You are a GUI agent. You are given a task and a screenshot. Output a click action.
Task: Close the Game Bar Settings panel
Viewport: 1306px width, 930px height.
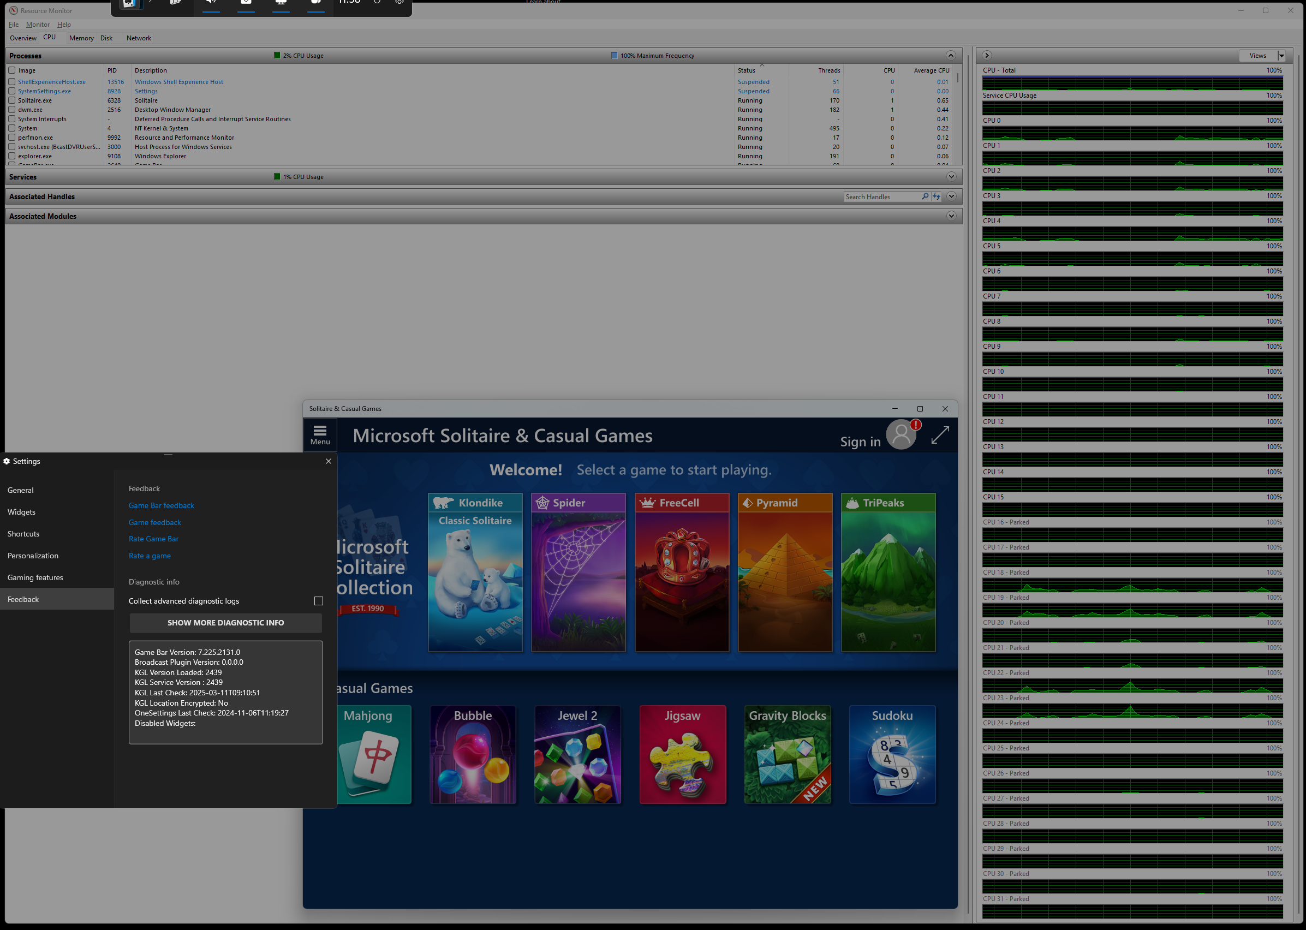328,461
